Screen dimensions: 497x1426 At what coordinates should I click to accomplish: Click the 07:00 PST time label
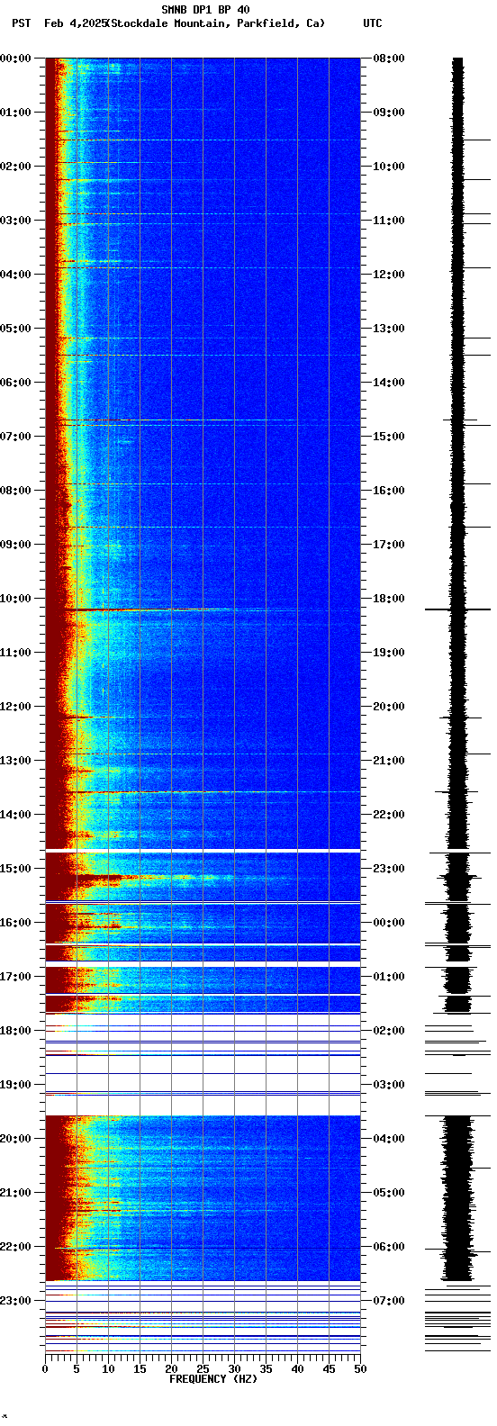16,437
